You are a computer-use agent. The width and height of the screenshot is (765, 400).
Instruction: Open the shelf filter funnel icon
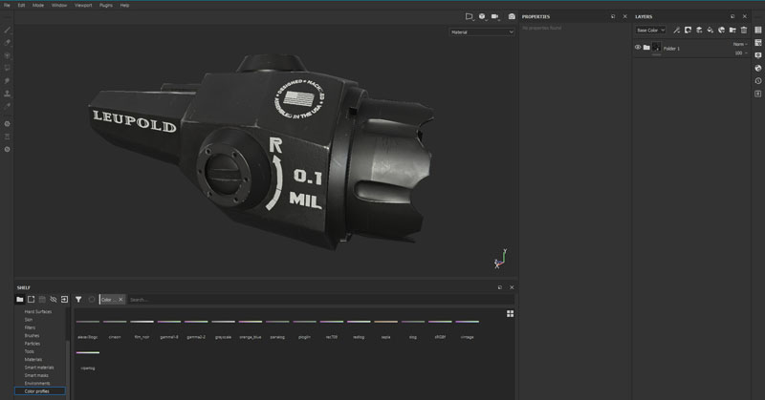pyautogui.click(x=78, y=299)
